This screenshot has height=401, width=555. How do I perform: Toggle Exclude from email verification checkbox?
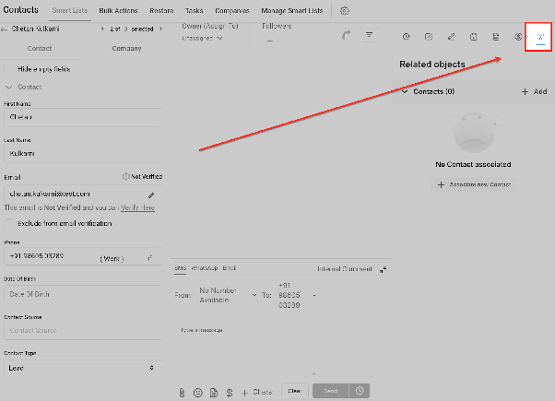pyautogui.click(x=9, y=224)
